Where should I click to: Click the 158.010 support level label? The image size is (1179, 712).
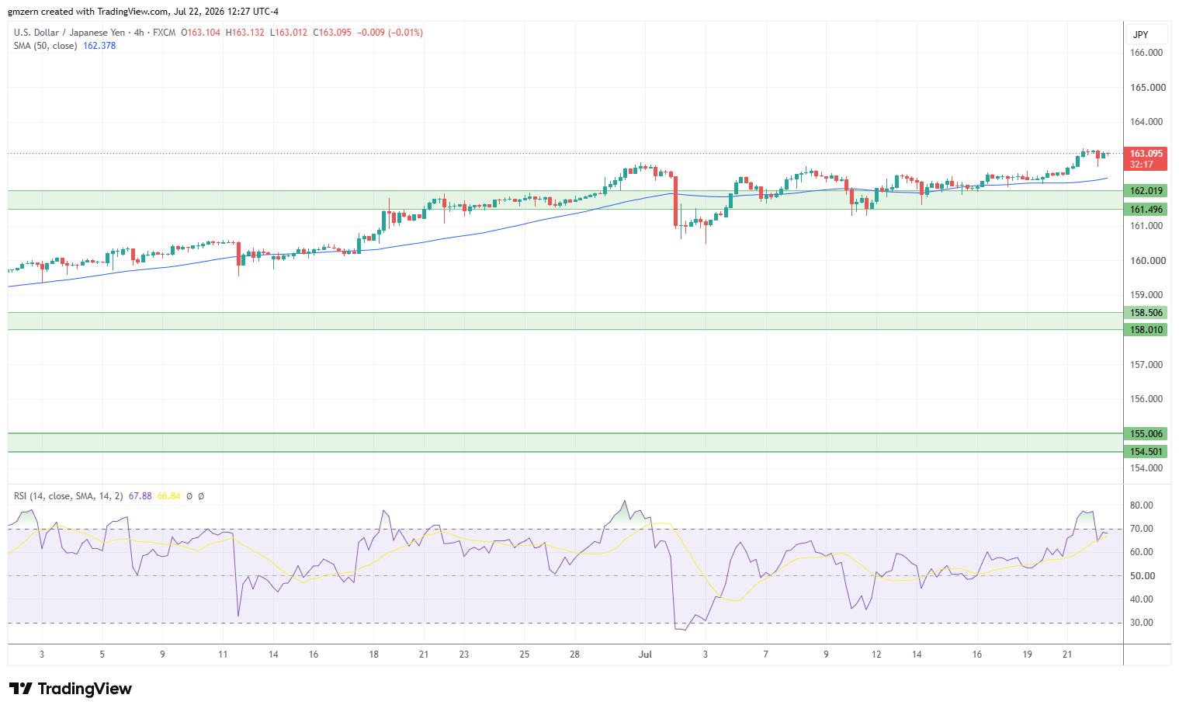[1146, 330]
